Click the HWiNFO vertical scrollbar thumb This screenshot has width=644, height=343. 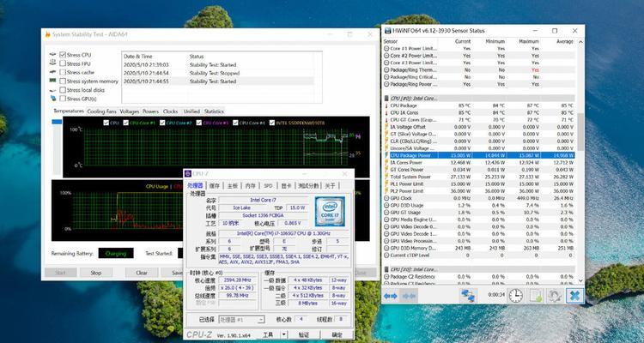pos(580,131)
